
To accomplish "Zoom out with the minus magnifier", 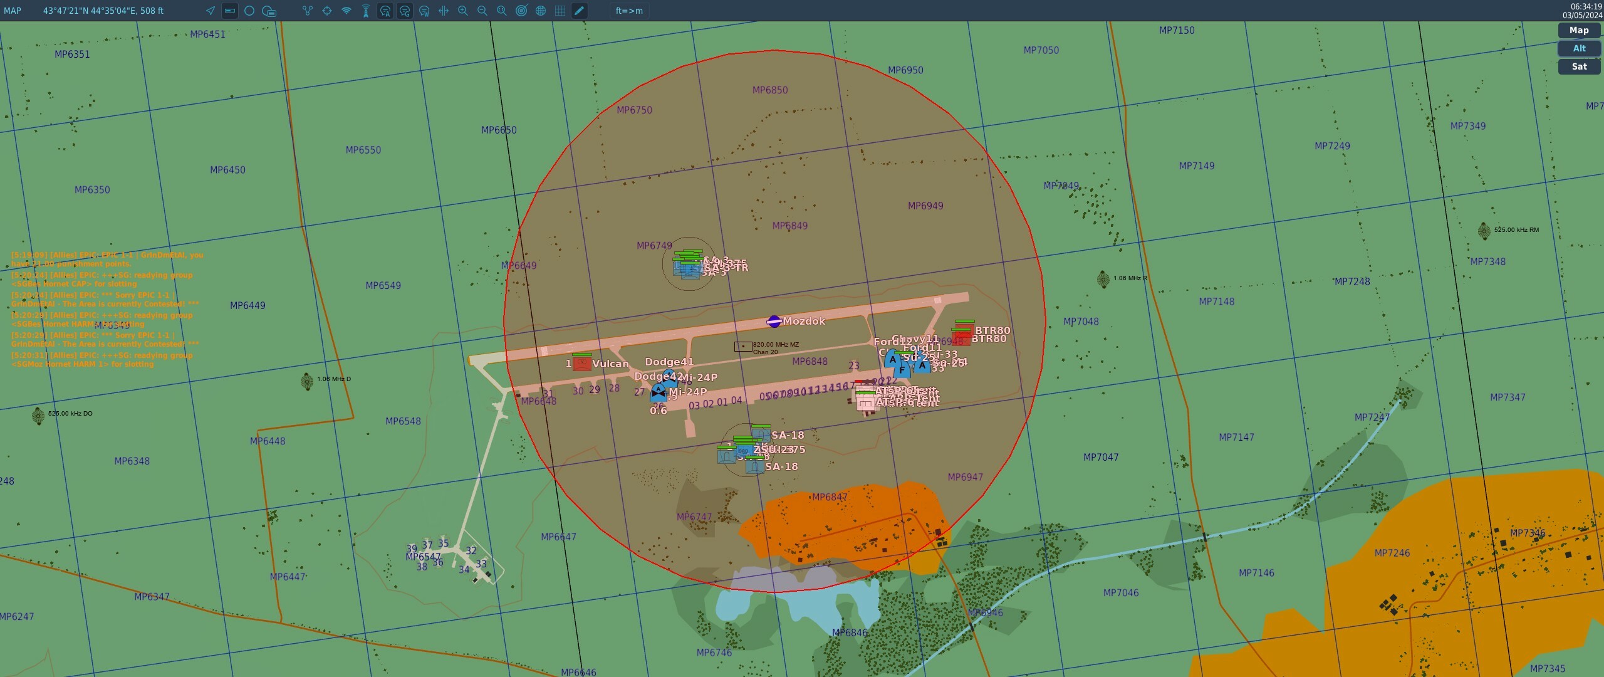I will click(x=482, y=11).
